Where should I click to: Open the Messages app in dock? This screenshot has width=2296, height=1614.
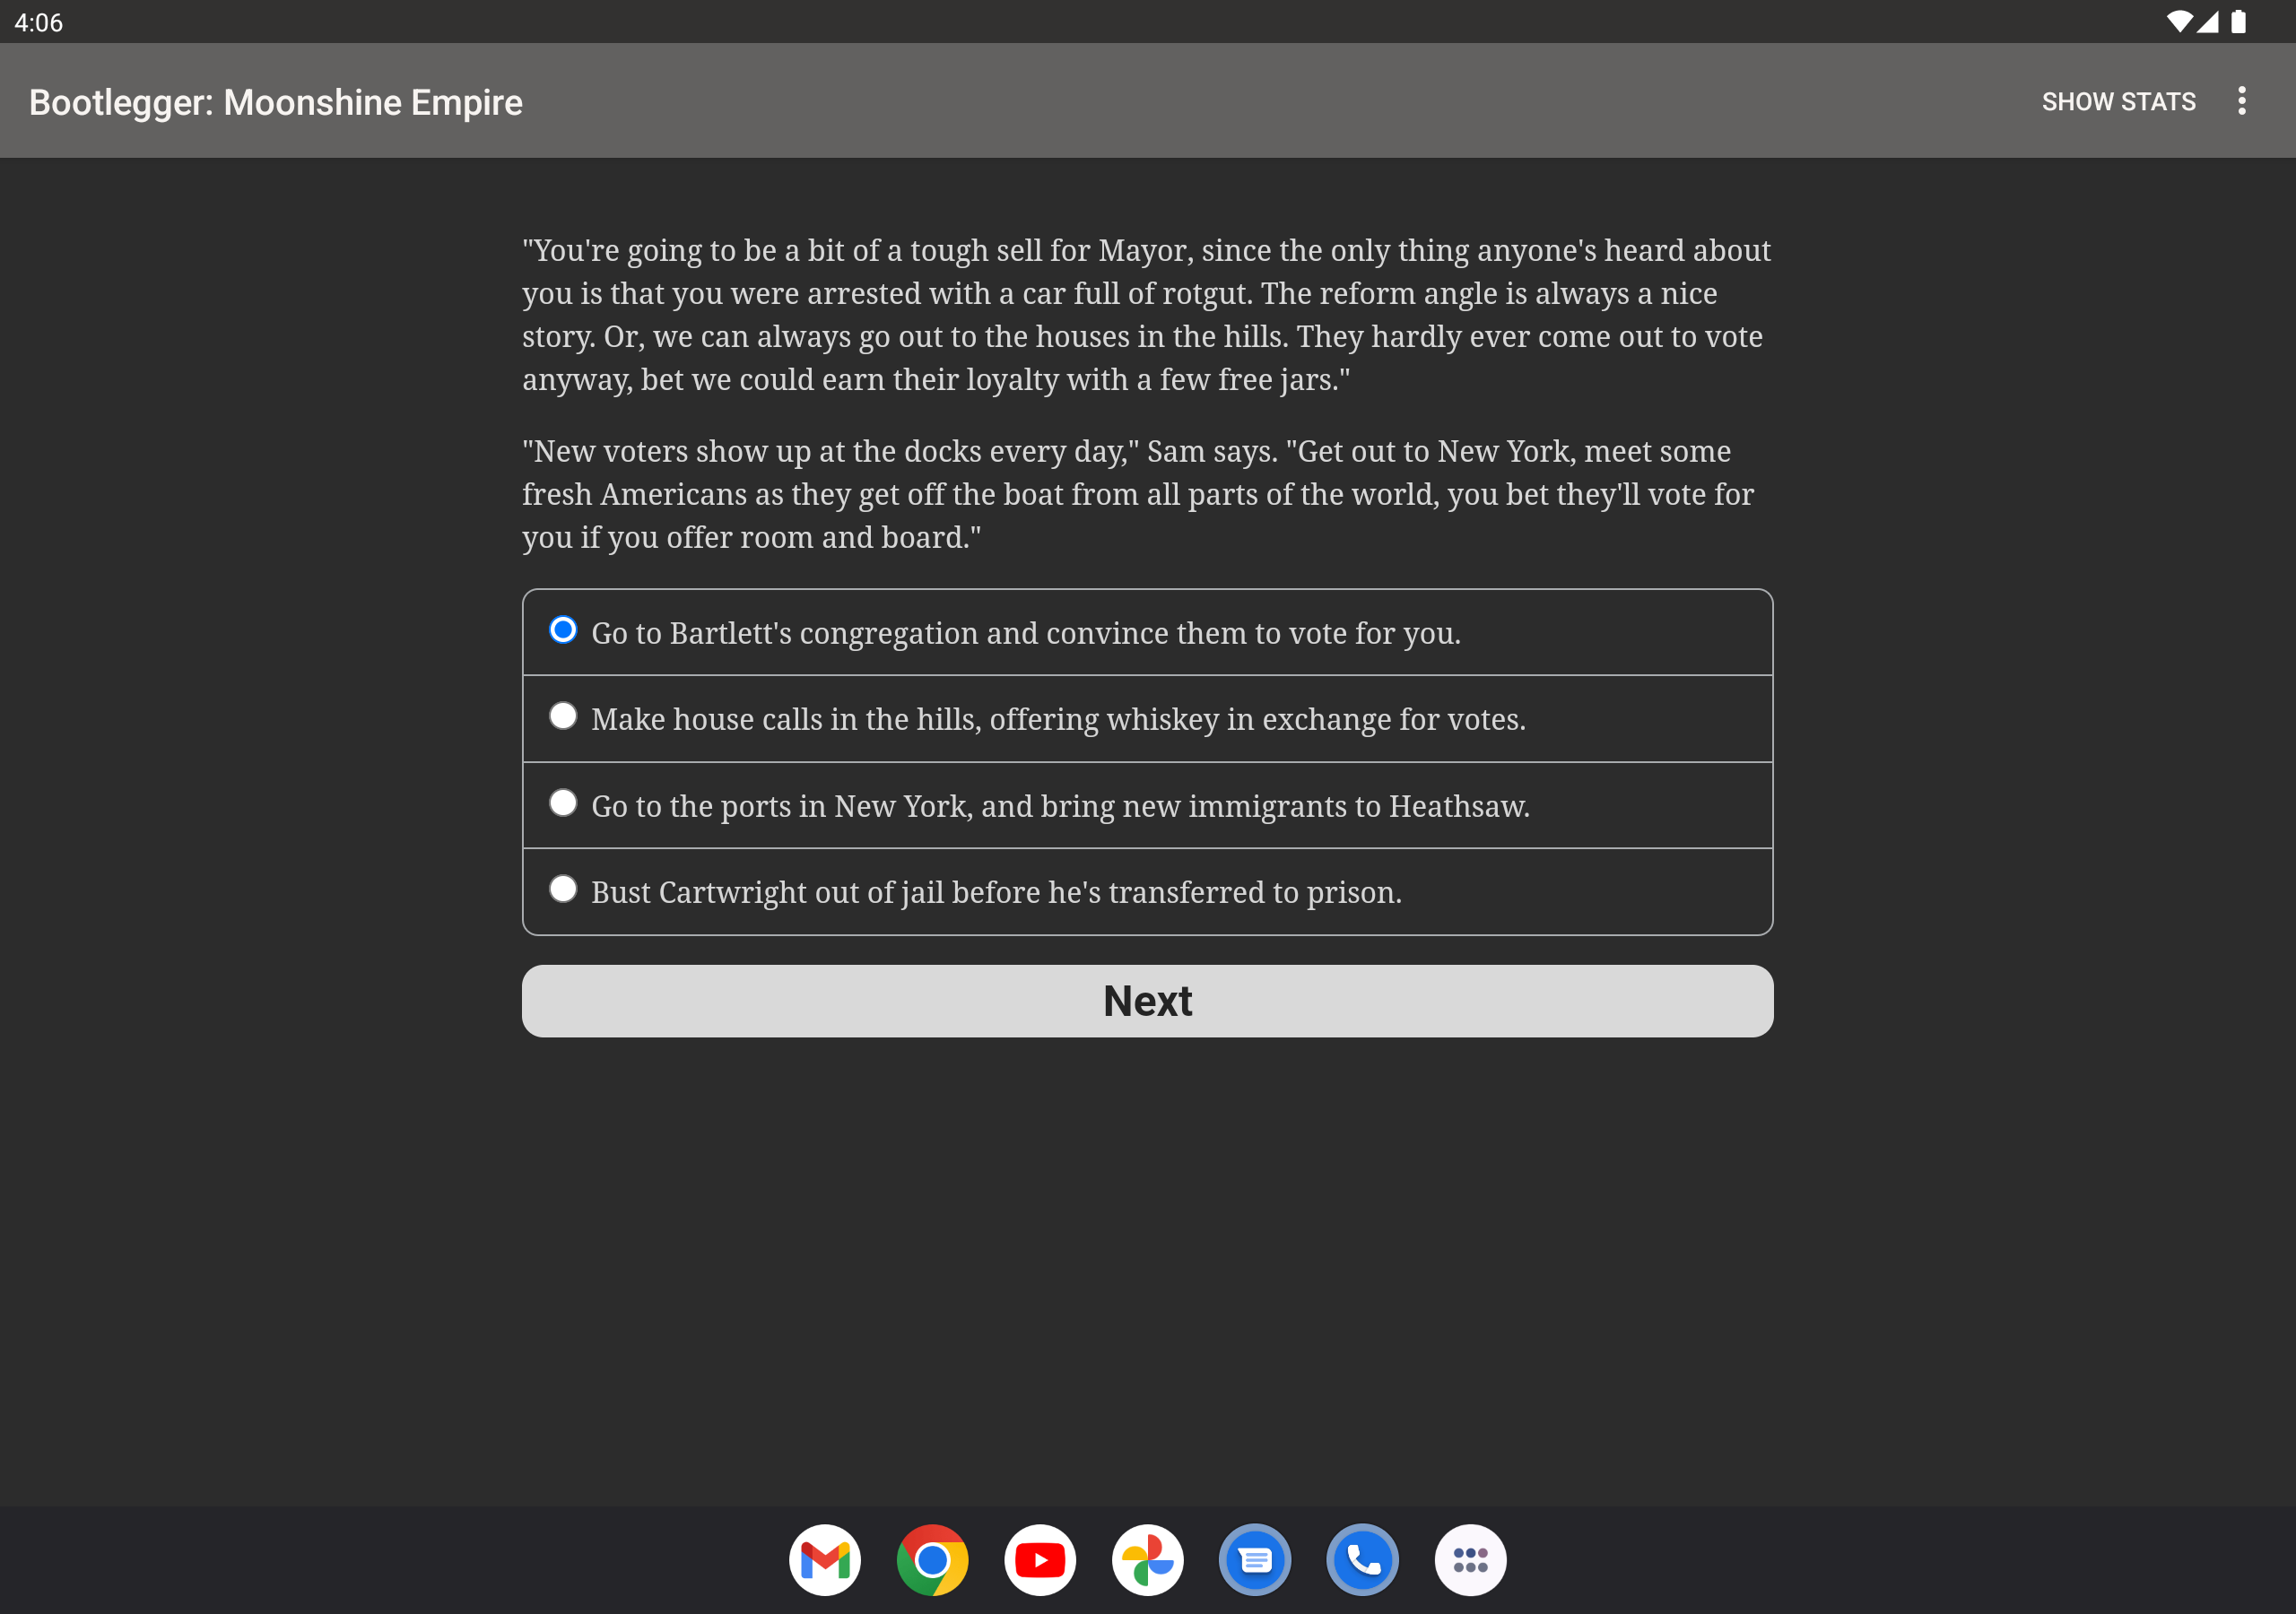tap(1255, 1559)
